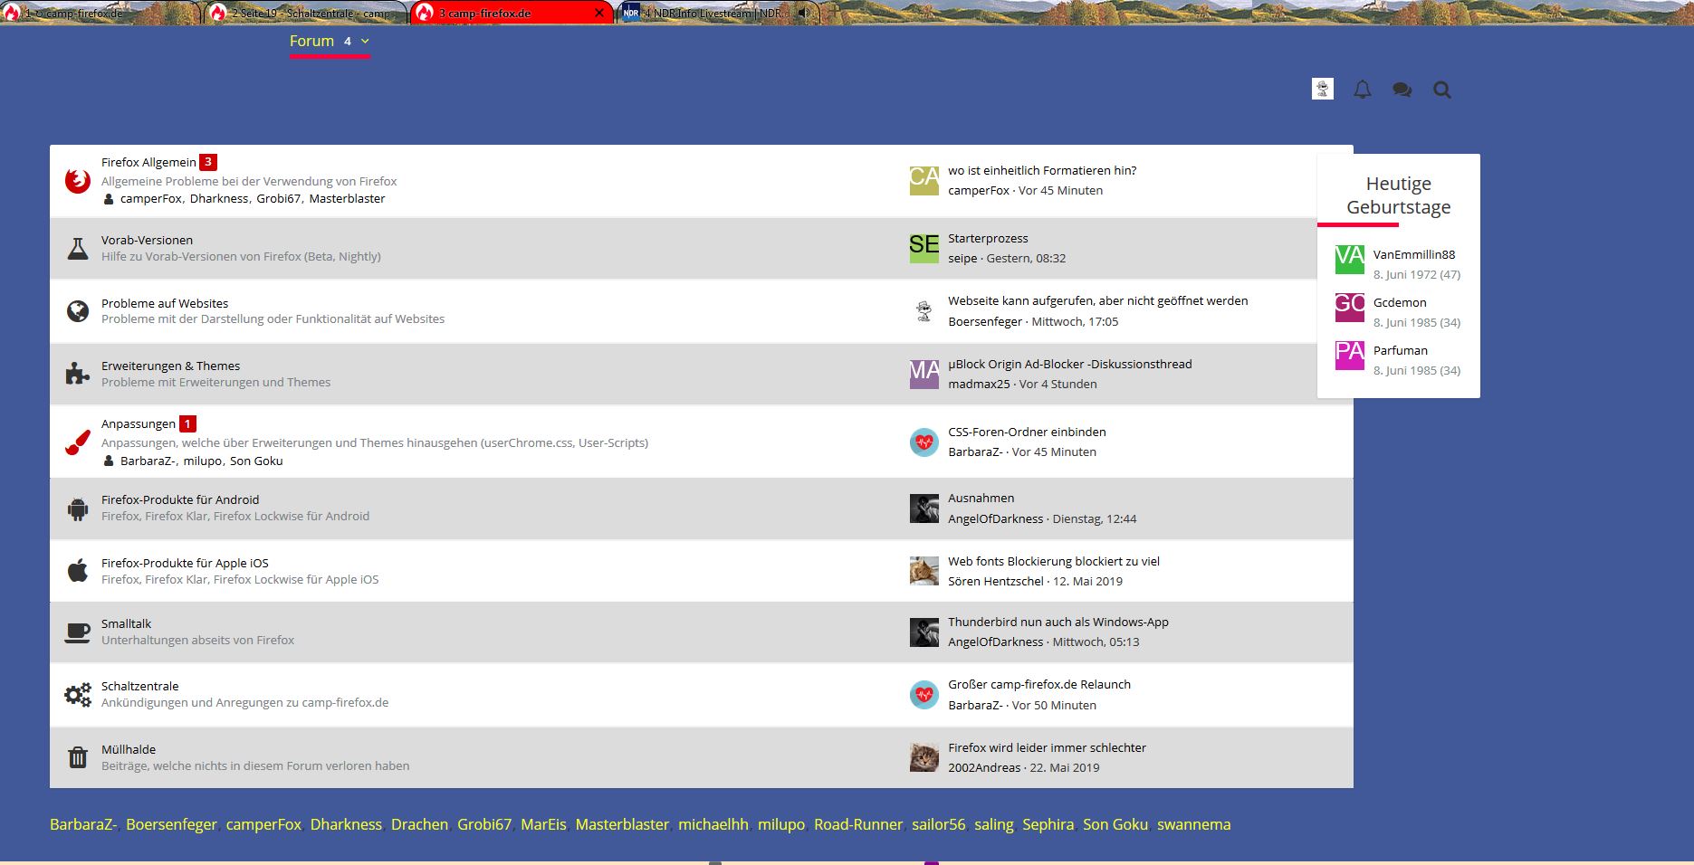Click seipe's SE avatar beside Starterprozess

(924, 248)
